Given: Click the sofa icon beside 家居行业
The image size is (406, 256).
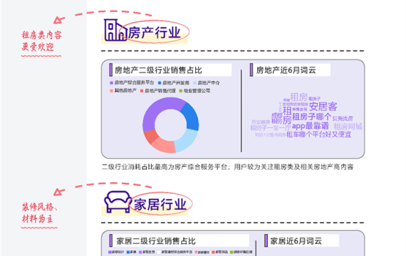Looking at the screenshot, I should click(x=118, y=202).
